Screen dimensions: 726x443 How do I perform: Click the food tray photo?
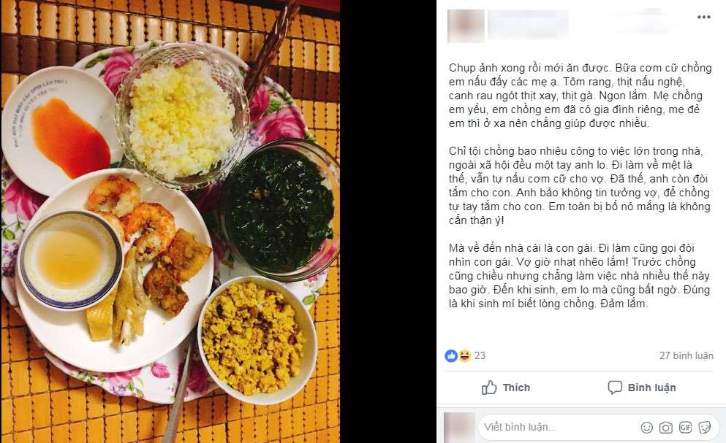[x=170, y=222]
